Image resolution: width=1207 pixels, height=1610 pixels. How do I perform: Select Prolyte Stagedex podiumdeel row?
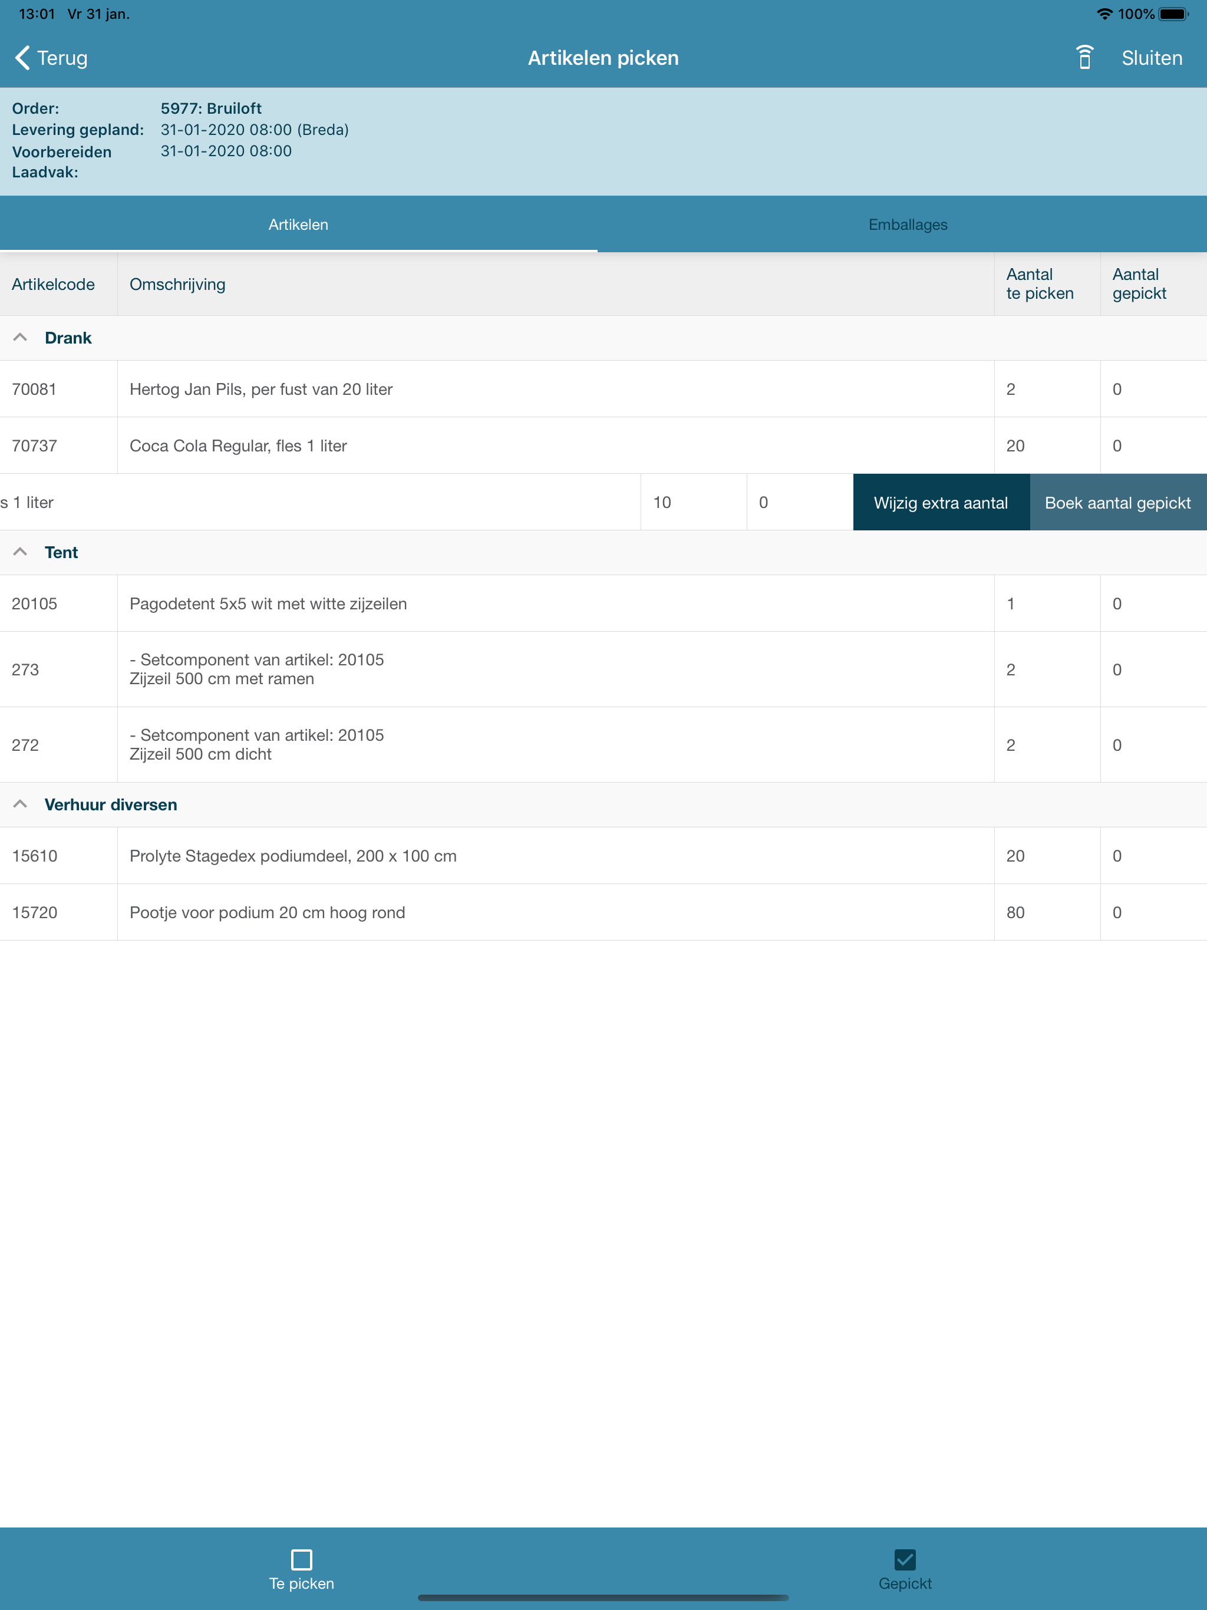[603, 855]
